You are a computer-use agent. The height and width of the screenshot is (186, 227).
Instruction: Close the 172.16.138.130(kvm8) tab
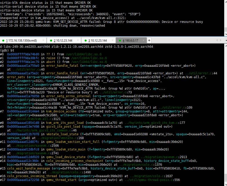pyautogui.click(x=43, y=40)
